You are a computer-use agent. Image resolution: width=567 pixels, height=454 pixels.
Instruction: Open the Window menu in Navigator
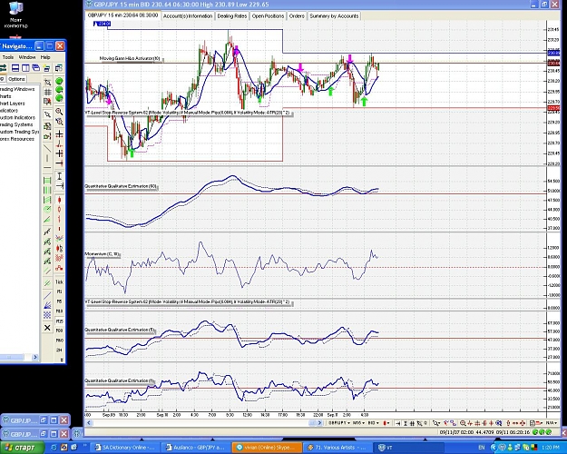coord(27,57)
